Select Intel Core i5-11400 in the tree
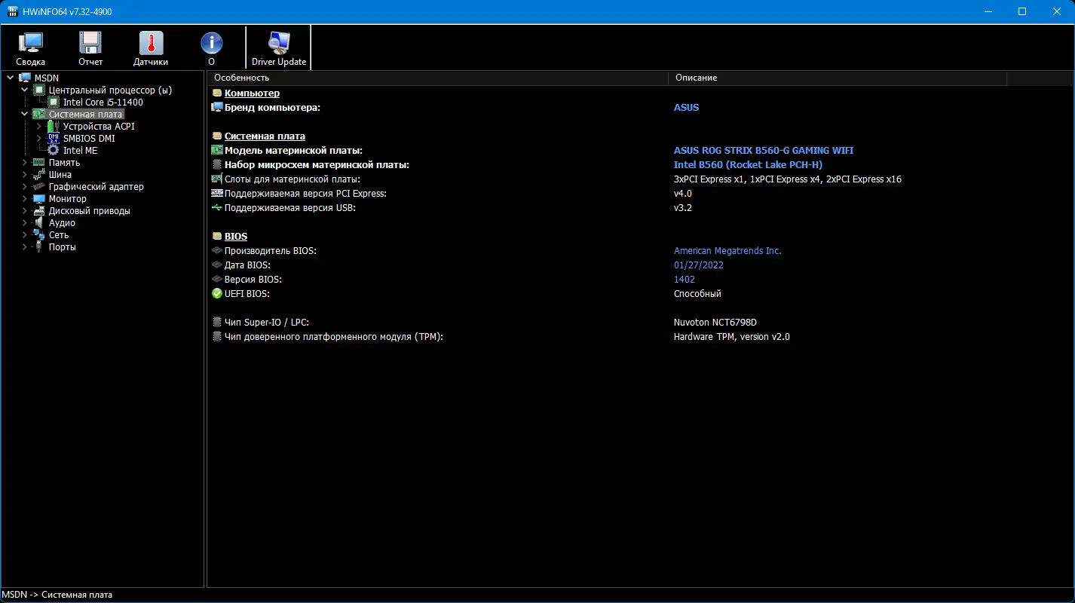1075x603 pixels. point(103,102)
